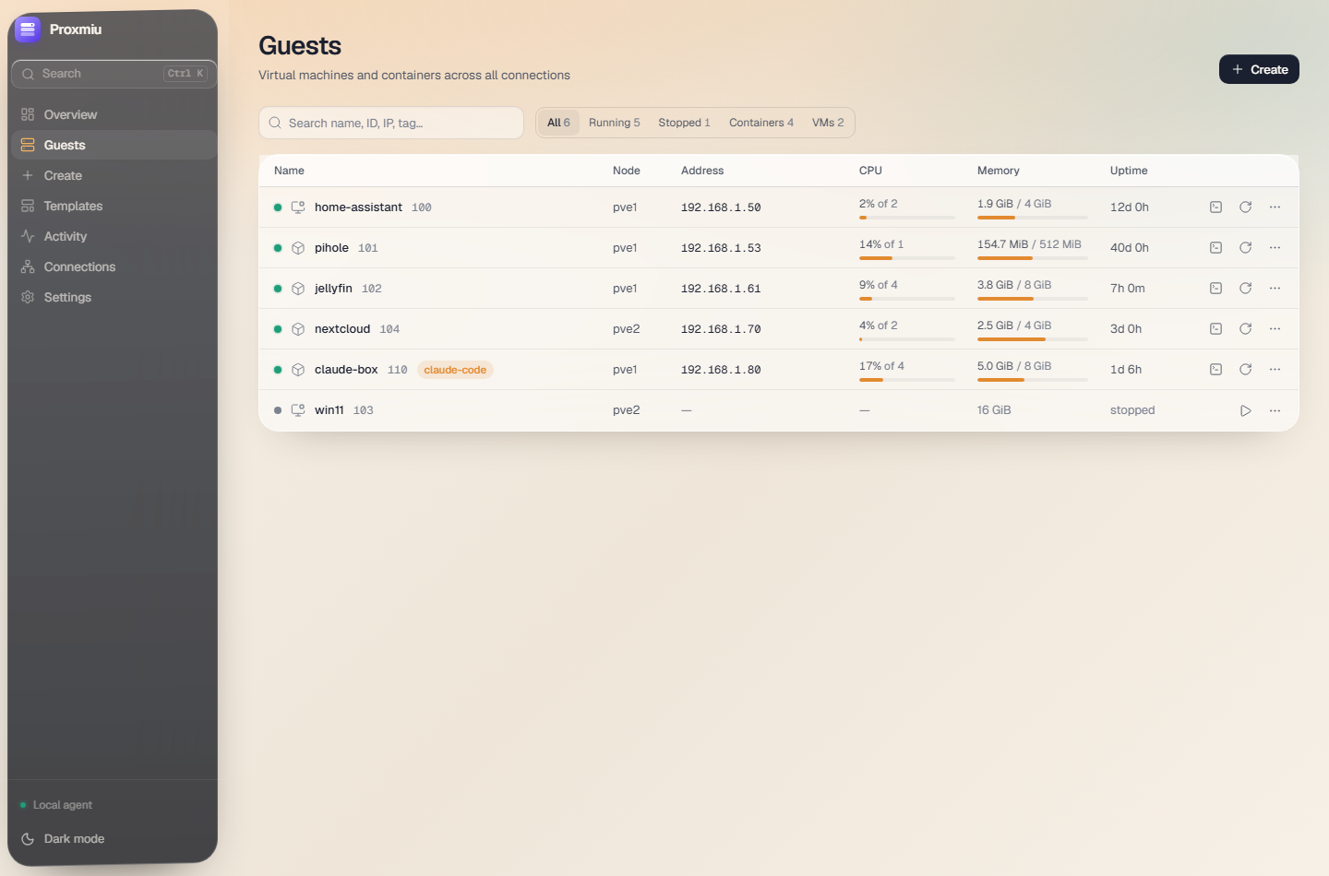1329x876 pixels.
Task: Open more options for home-assistant
Action: click(1275, 207)
